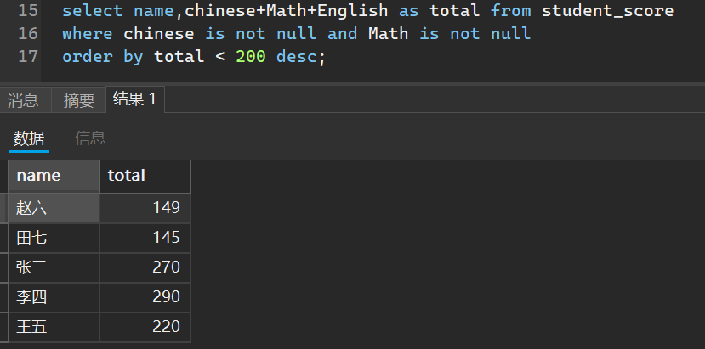705x349 pixels.
Task: Click the 'select' keyword in line 15
Action: [x=92, y=11]
